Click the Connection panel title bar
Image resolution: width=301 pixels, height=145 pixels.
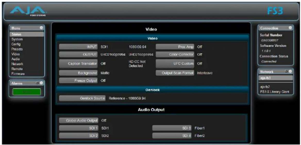click(x=276, y=28)
